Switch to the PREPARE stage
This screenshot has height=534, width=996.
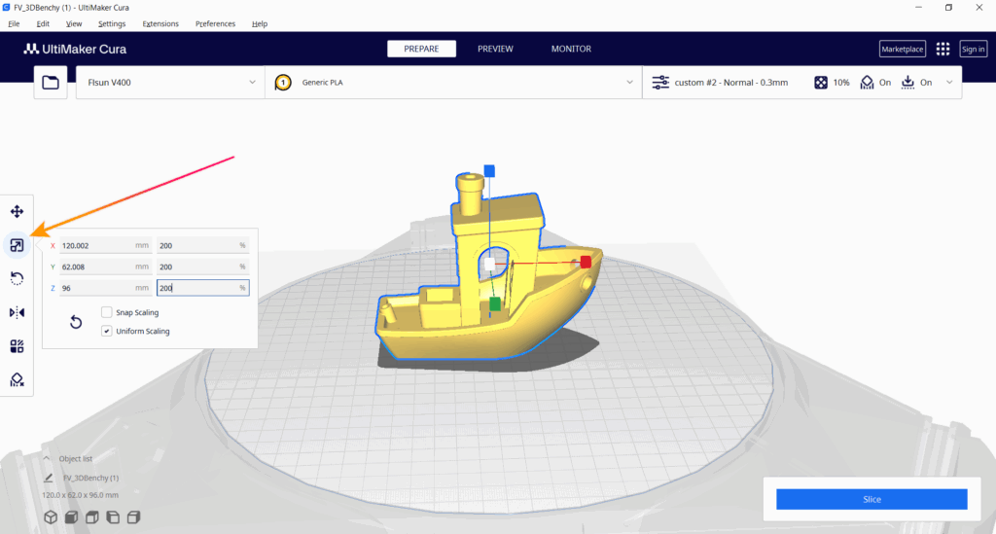422,49
